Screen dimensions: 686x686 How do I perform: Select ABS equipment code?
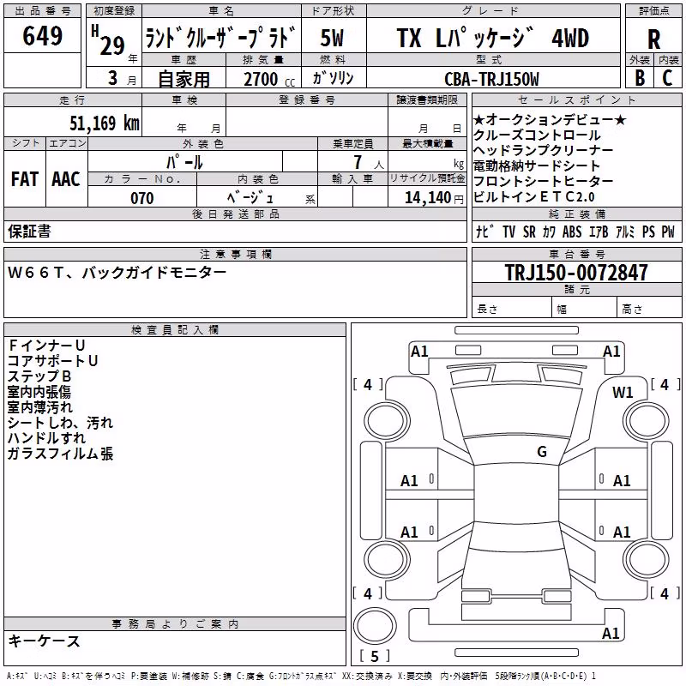click(x=572, y=232)
